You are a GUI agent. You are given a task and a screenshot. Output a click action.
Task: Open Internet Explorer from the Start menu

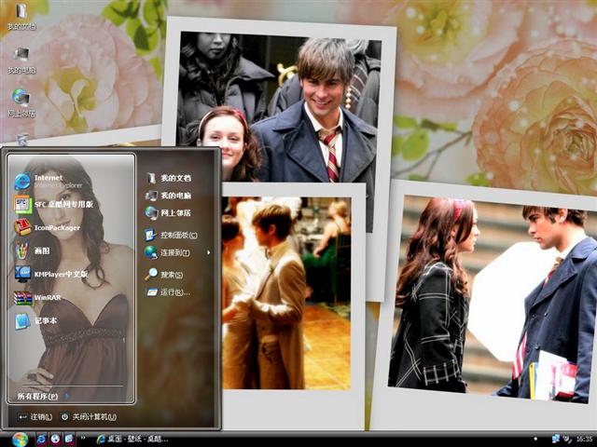point(47,180)
